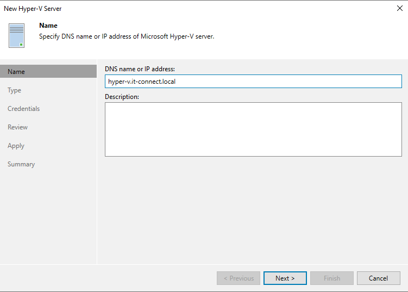
Task: Click the < Previous button
Action: point(238,278)
